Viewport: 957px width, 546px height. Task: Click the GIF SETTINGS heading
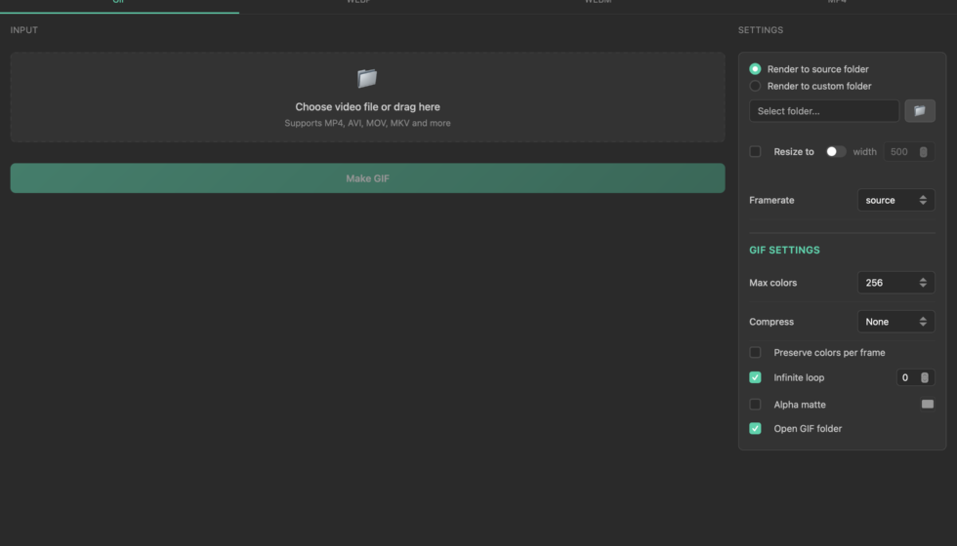[784, 250]
